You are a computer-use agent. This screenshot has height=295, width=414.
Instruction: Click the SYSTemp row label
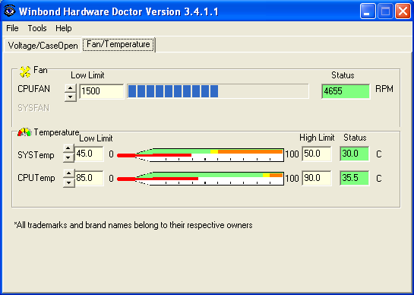[36, 155]
